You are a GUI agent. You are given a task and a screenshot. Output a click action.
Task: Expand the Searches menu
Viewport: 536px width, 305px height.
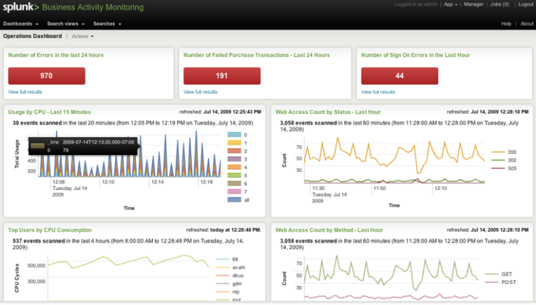pyautogui.click(x=107, y=24)
